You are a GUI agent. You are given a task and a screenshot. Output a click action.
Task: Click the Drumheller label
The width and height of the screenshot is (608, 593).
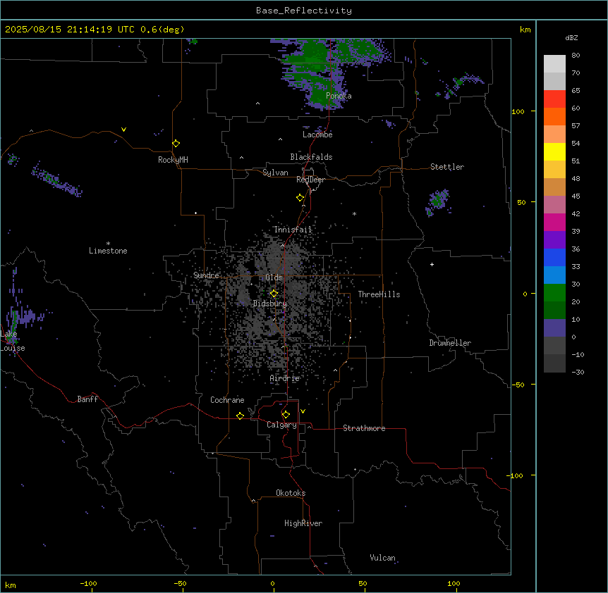click(x=450, y=343)
